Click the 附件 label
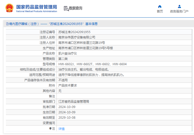The image size is (194, 135). [52, 86]
